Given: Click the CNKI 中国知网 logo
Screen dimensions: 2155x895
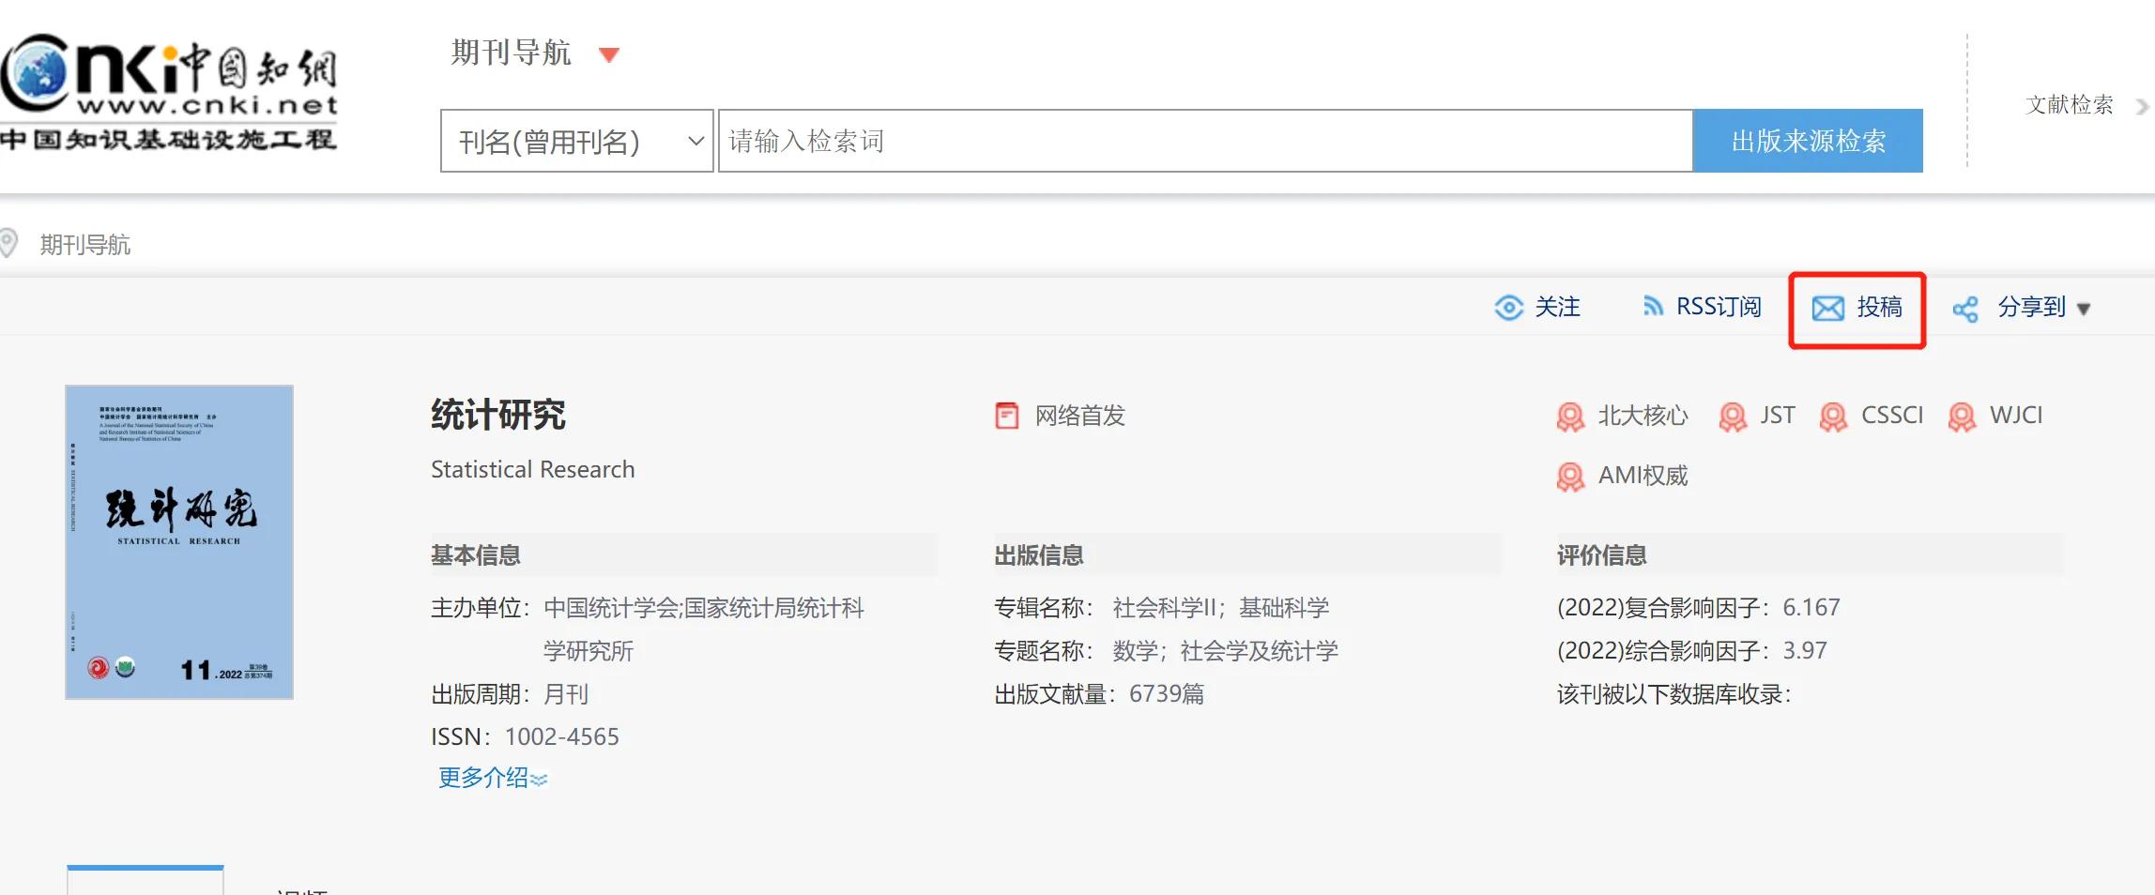Looking at the screenshot, I should (x=169, y=84).
